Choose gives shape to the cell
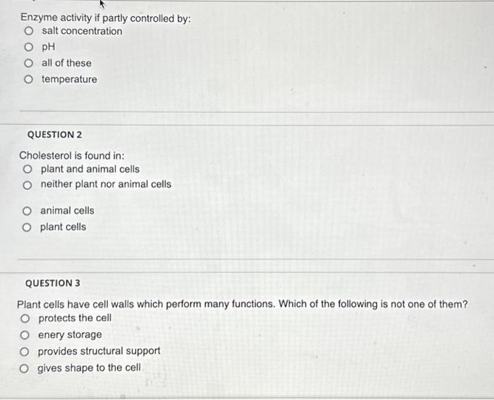 (24, 368)
